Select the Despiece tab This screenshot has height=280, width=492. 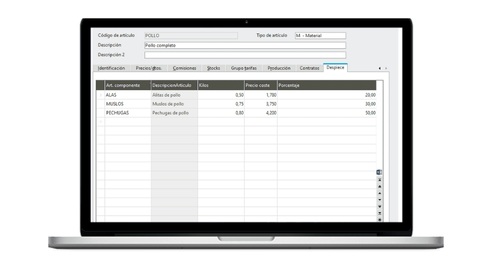[335, 67]
